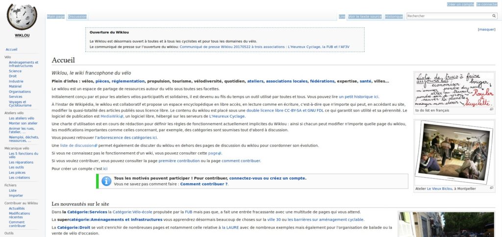This screenshot has height=237, width=502.
Task: Open double licence libre CC-BY-SA link
Action: point(285,110)
